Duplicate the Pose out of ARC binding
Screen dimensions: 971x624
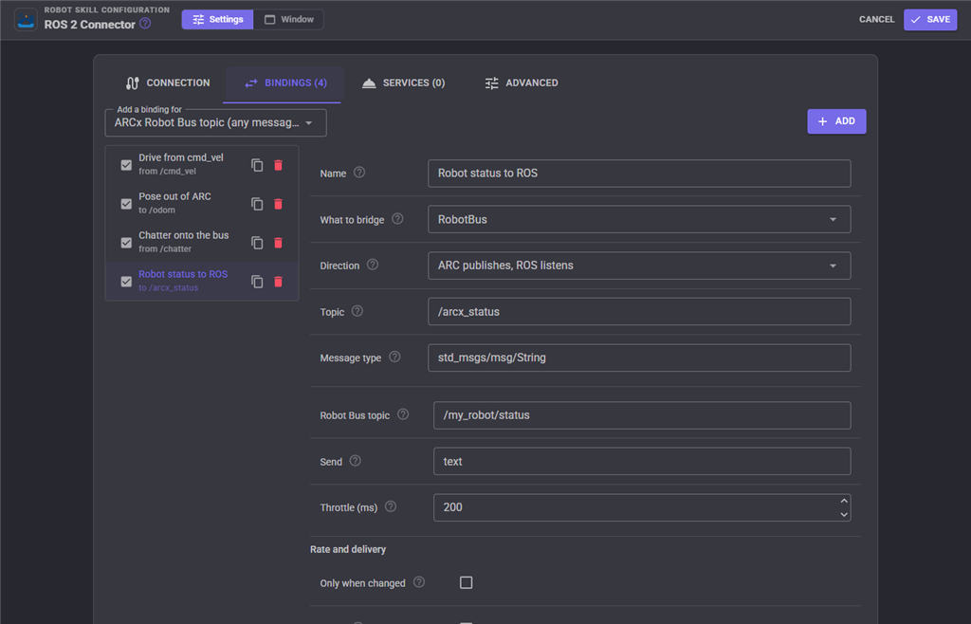(x=257, y=204)
